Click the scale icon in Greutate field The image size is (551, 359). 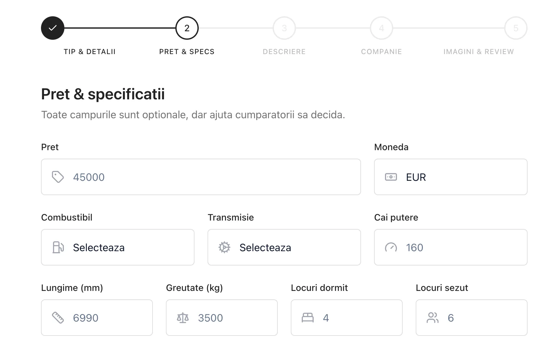(x=183, y=318)
